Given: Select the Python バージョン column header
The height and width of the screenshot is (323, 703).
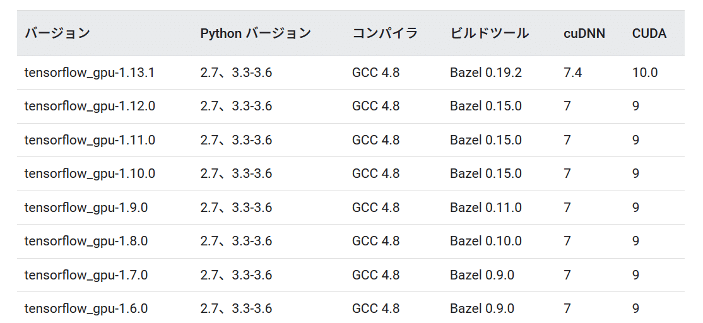Looking at the screenshot, I should pyautogui.click(x=256, y=33).
